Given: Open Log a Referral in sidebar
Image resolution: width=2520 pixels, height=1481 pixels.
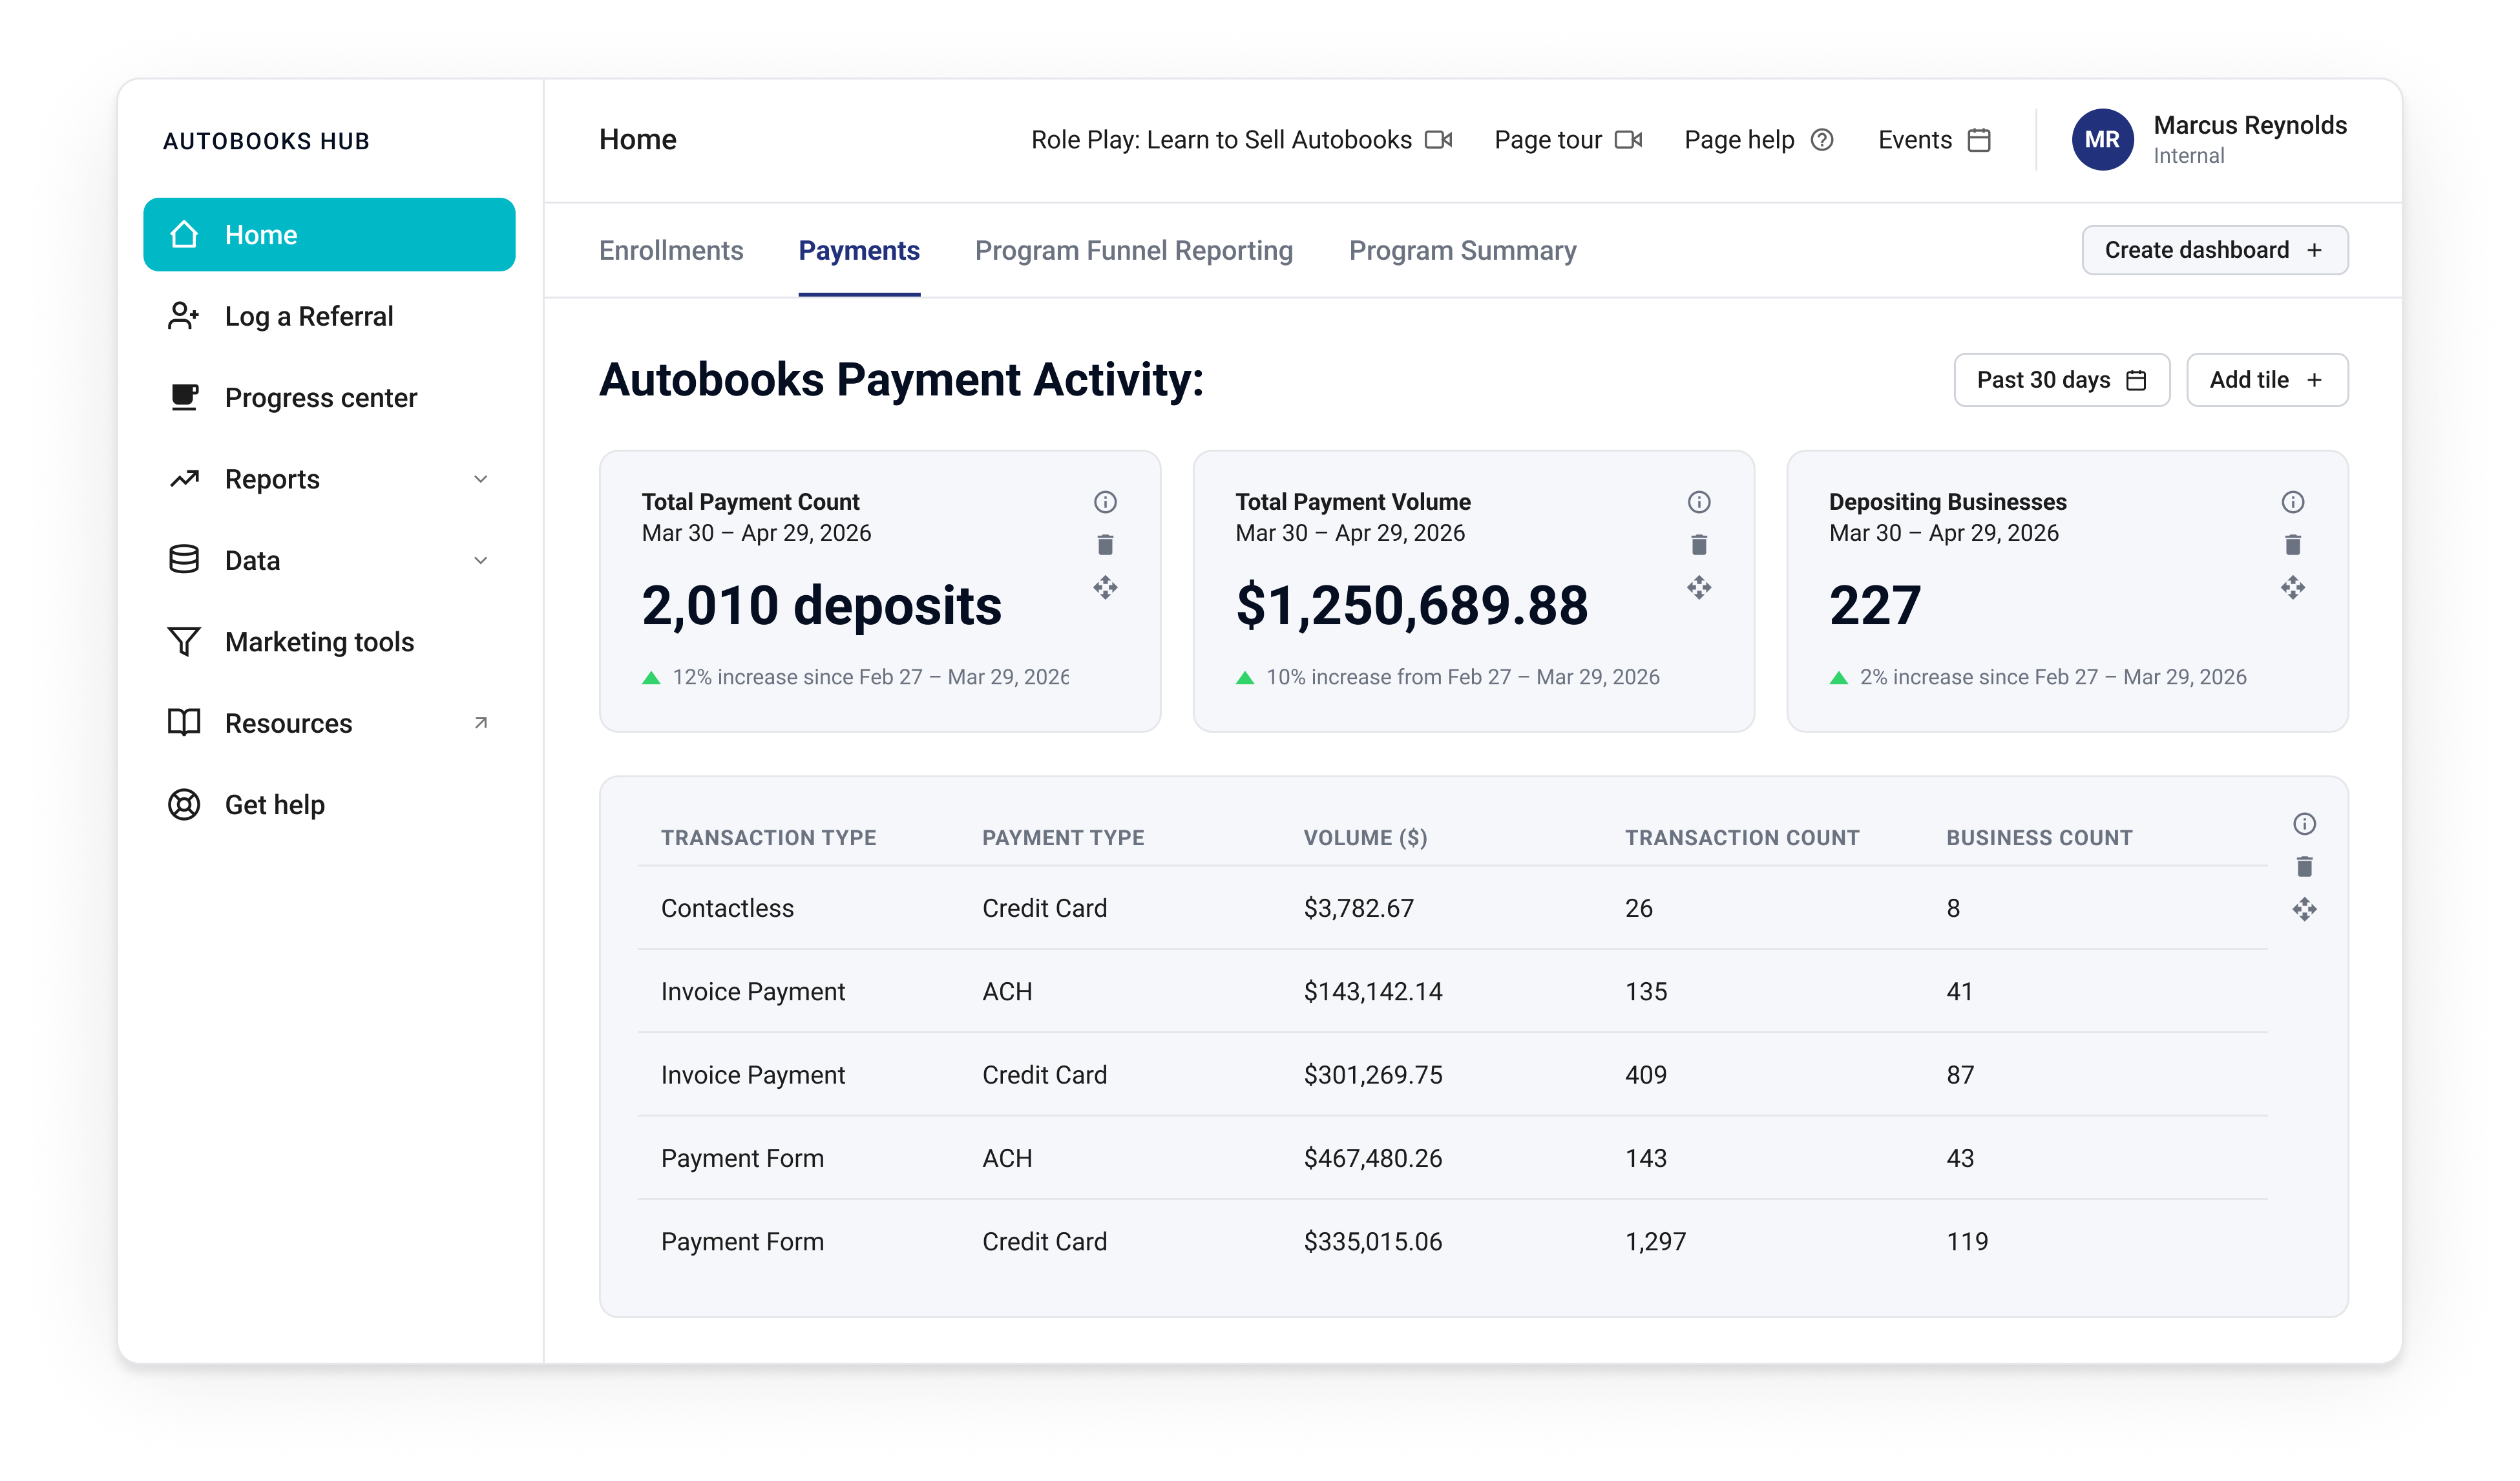Looking at the screenshot, I should 329,316.
